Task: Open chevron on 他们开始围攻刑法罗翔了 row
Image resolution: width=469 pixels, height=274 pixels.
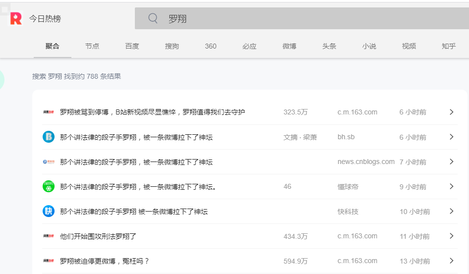Action: coord(452,236)
